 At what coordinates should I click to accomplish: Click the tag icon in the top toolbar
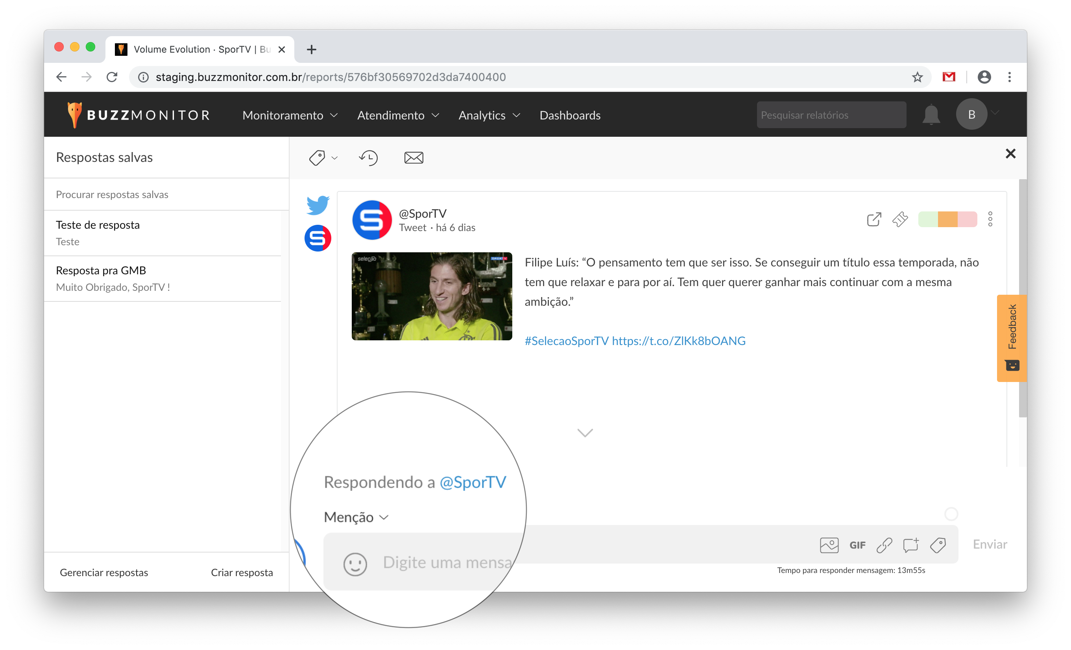(317, 158)
